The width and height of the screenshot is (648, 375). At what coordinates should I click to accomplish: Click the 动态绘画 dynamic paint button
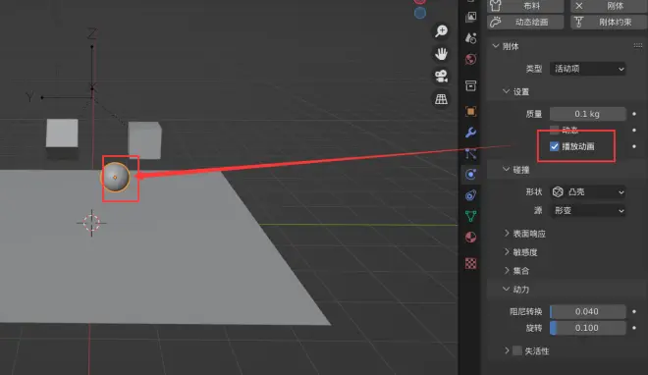click(x=525, y=22)
